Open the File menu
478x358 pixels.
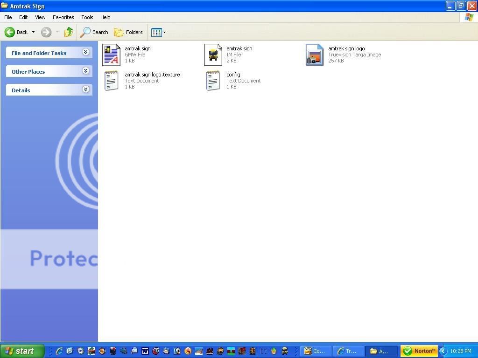click(x=8, y=17)
